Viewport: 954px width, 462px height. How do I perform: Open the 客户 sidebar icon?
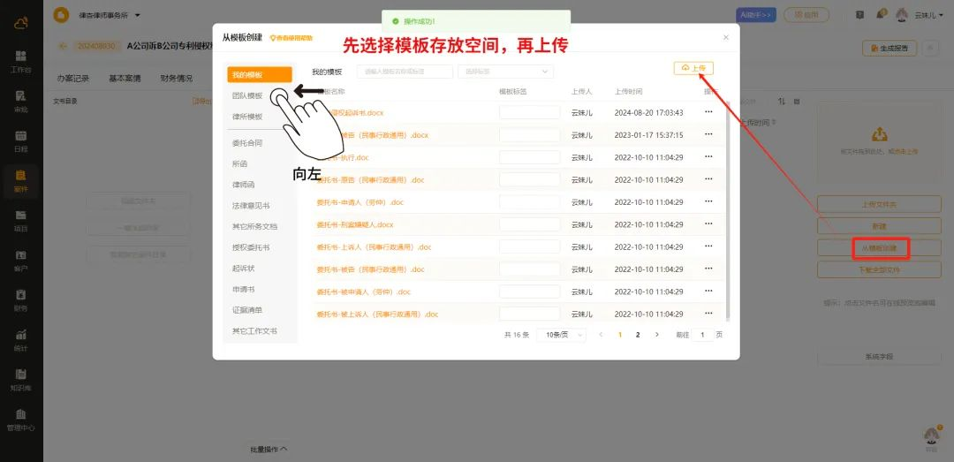click(x=21, y=260)
